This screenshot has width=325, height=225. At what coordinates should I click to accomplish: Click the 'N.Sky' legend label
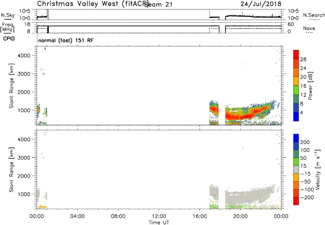[x=8, y=15]
